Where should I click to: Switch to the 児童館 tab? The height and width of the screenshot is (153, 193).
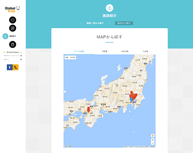coord(145,52)
